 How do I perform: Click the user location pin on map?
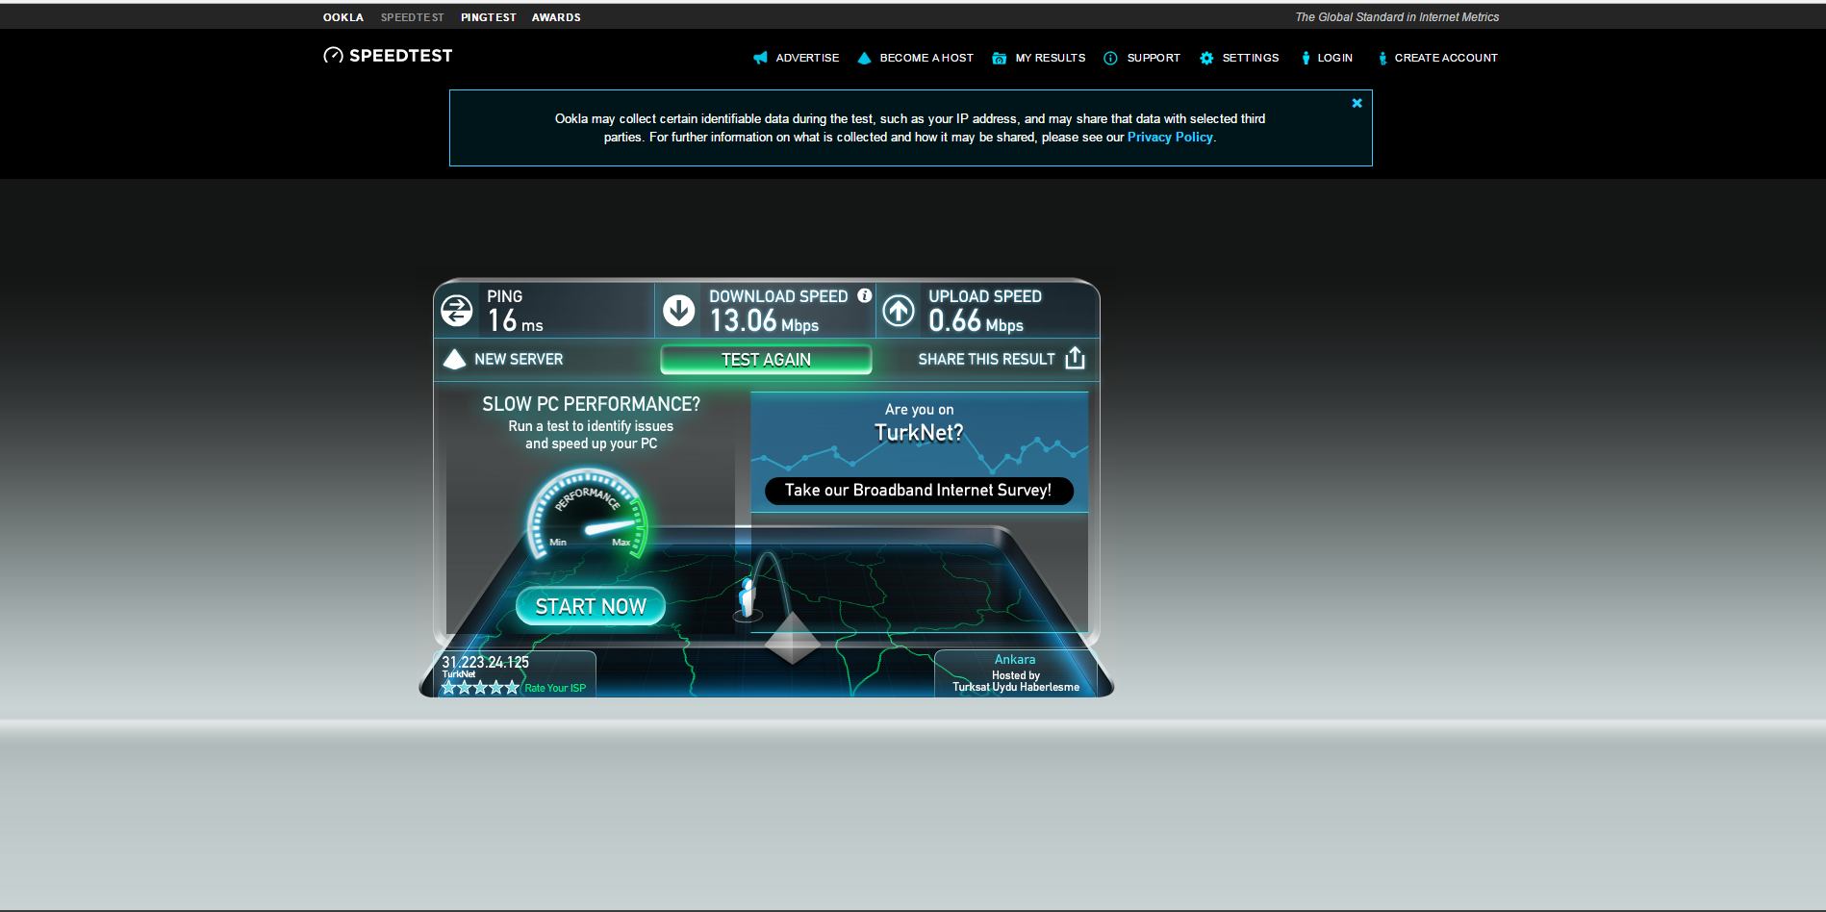[x=748, y=597]
